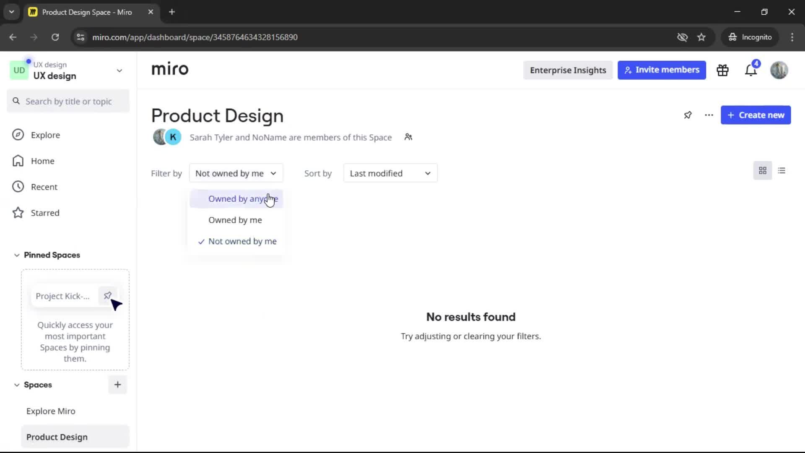805x453 pixels.
Task: Click third-party cookies blocked eye icon
Action: 682,37
